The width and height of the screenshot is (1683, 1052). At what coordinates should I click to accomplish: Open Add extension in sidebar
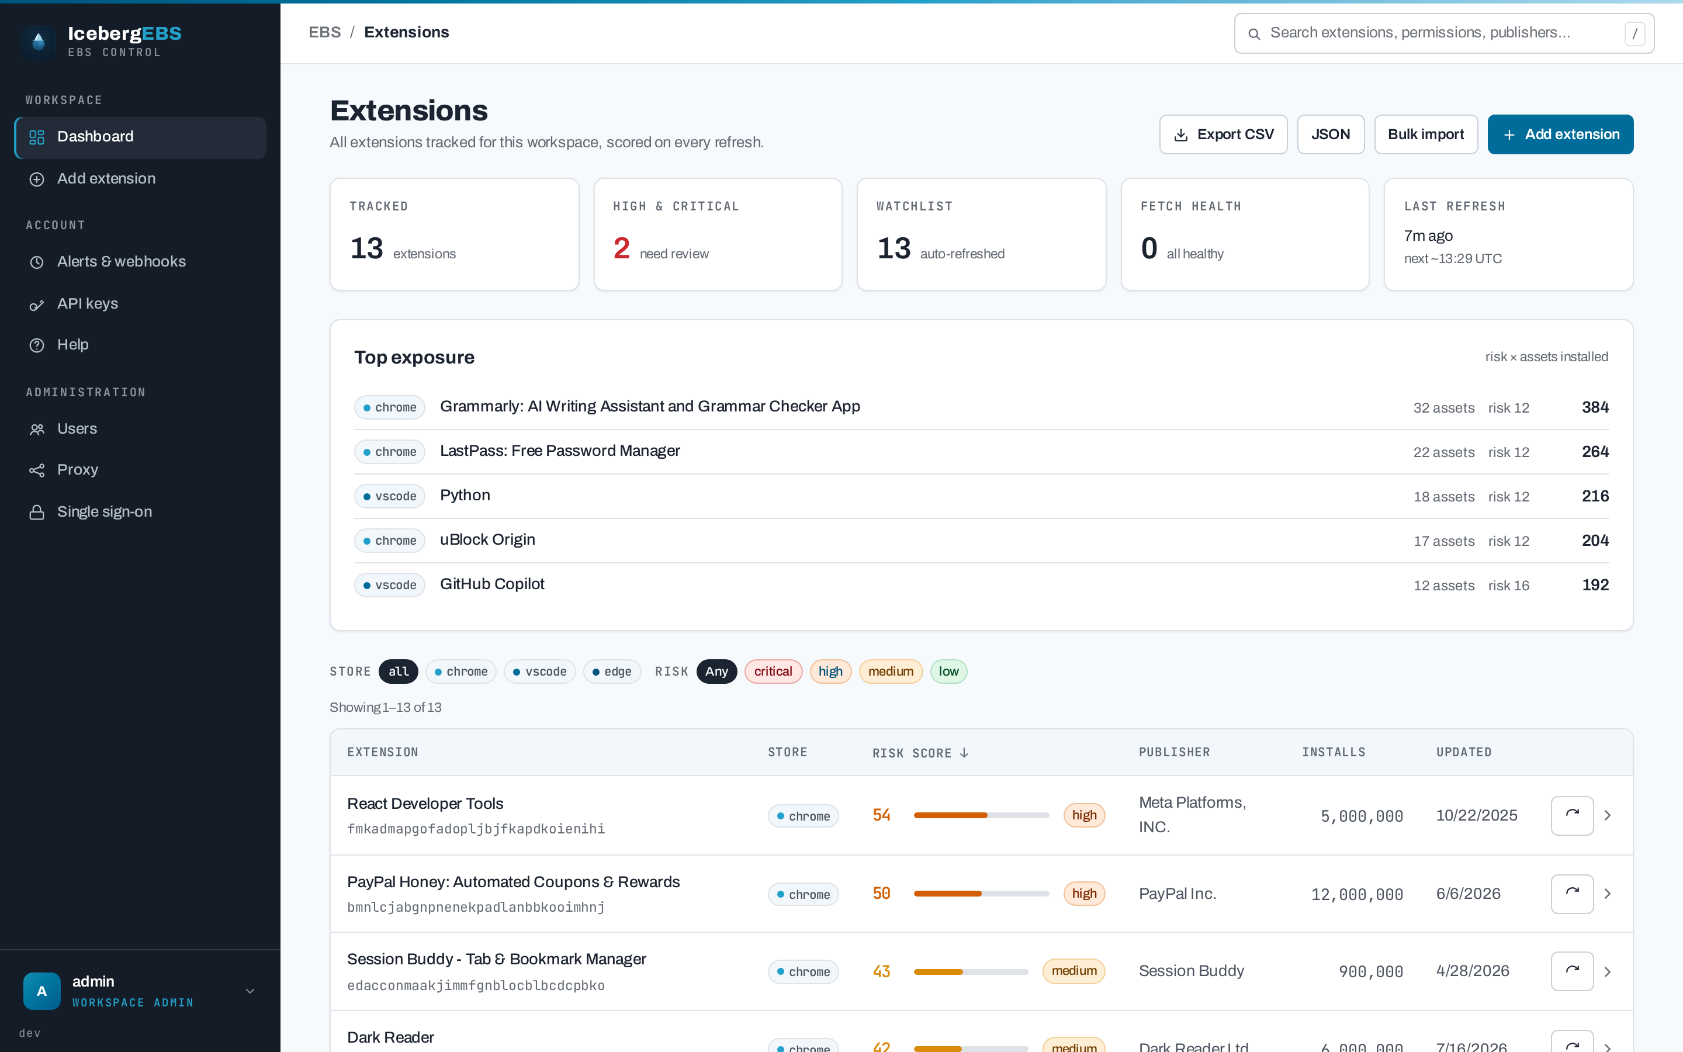(x=140, y=179)
